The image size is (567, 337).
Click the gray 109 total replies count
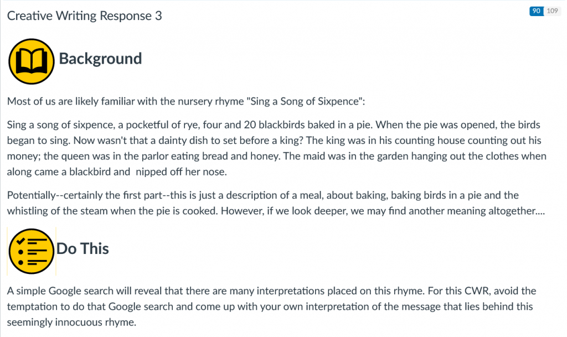tap(552, 11)
